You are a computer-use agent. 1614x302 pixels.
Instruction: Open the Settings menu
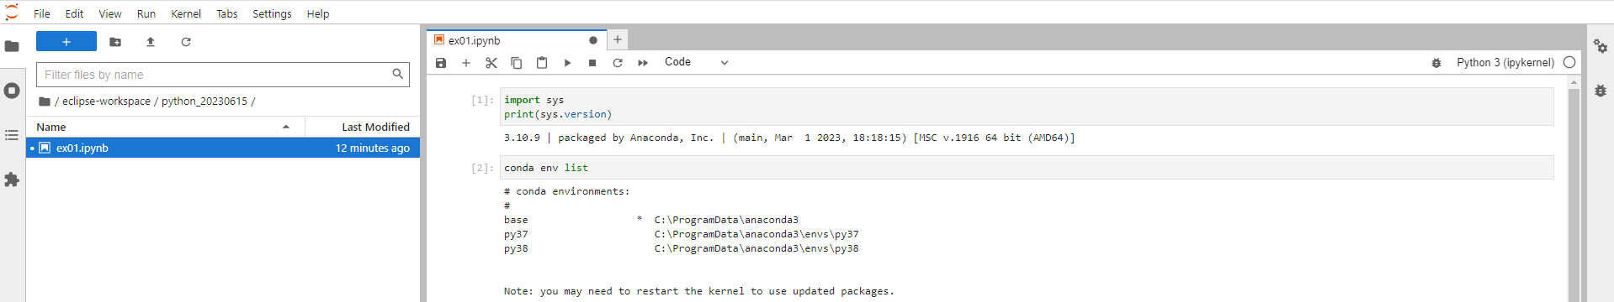[272, 13]
